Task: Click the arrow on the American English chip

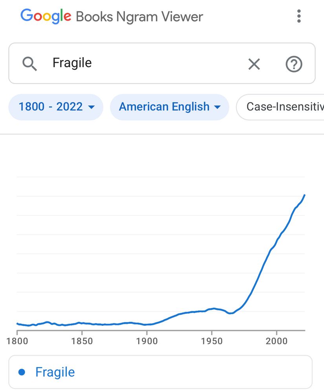Action: click(x=217, y=107)
